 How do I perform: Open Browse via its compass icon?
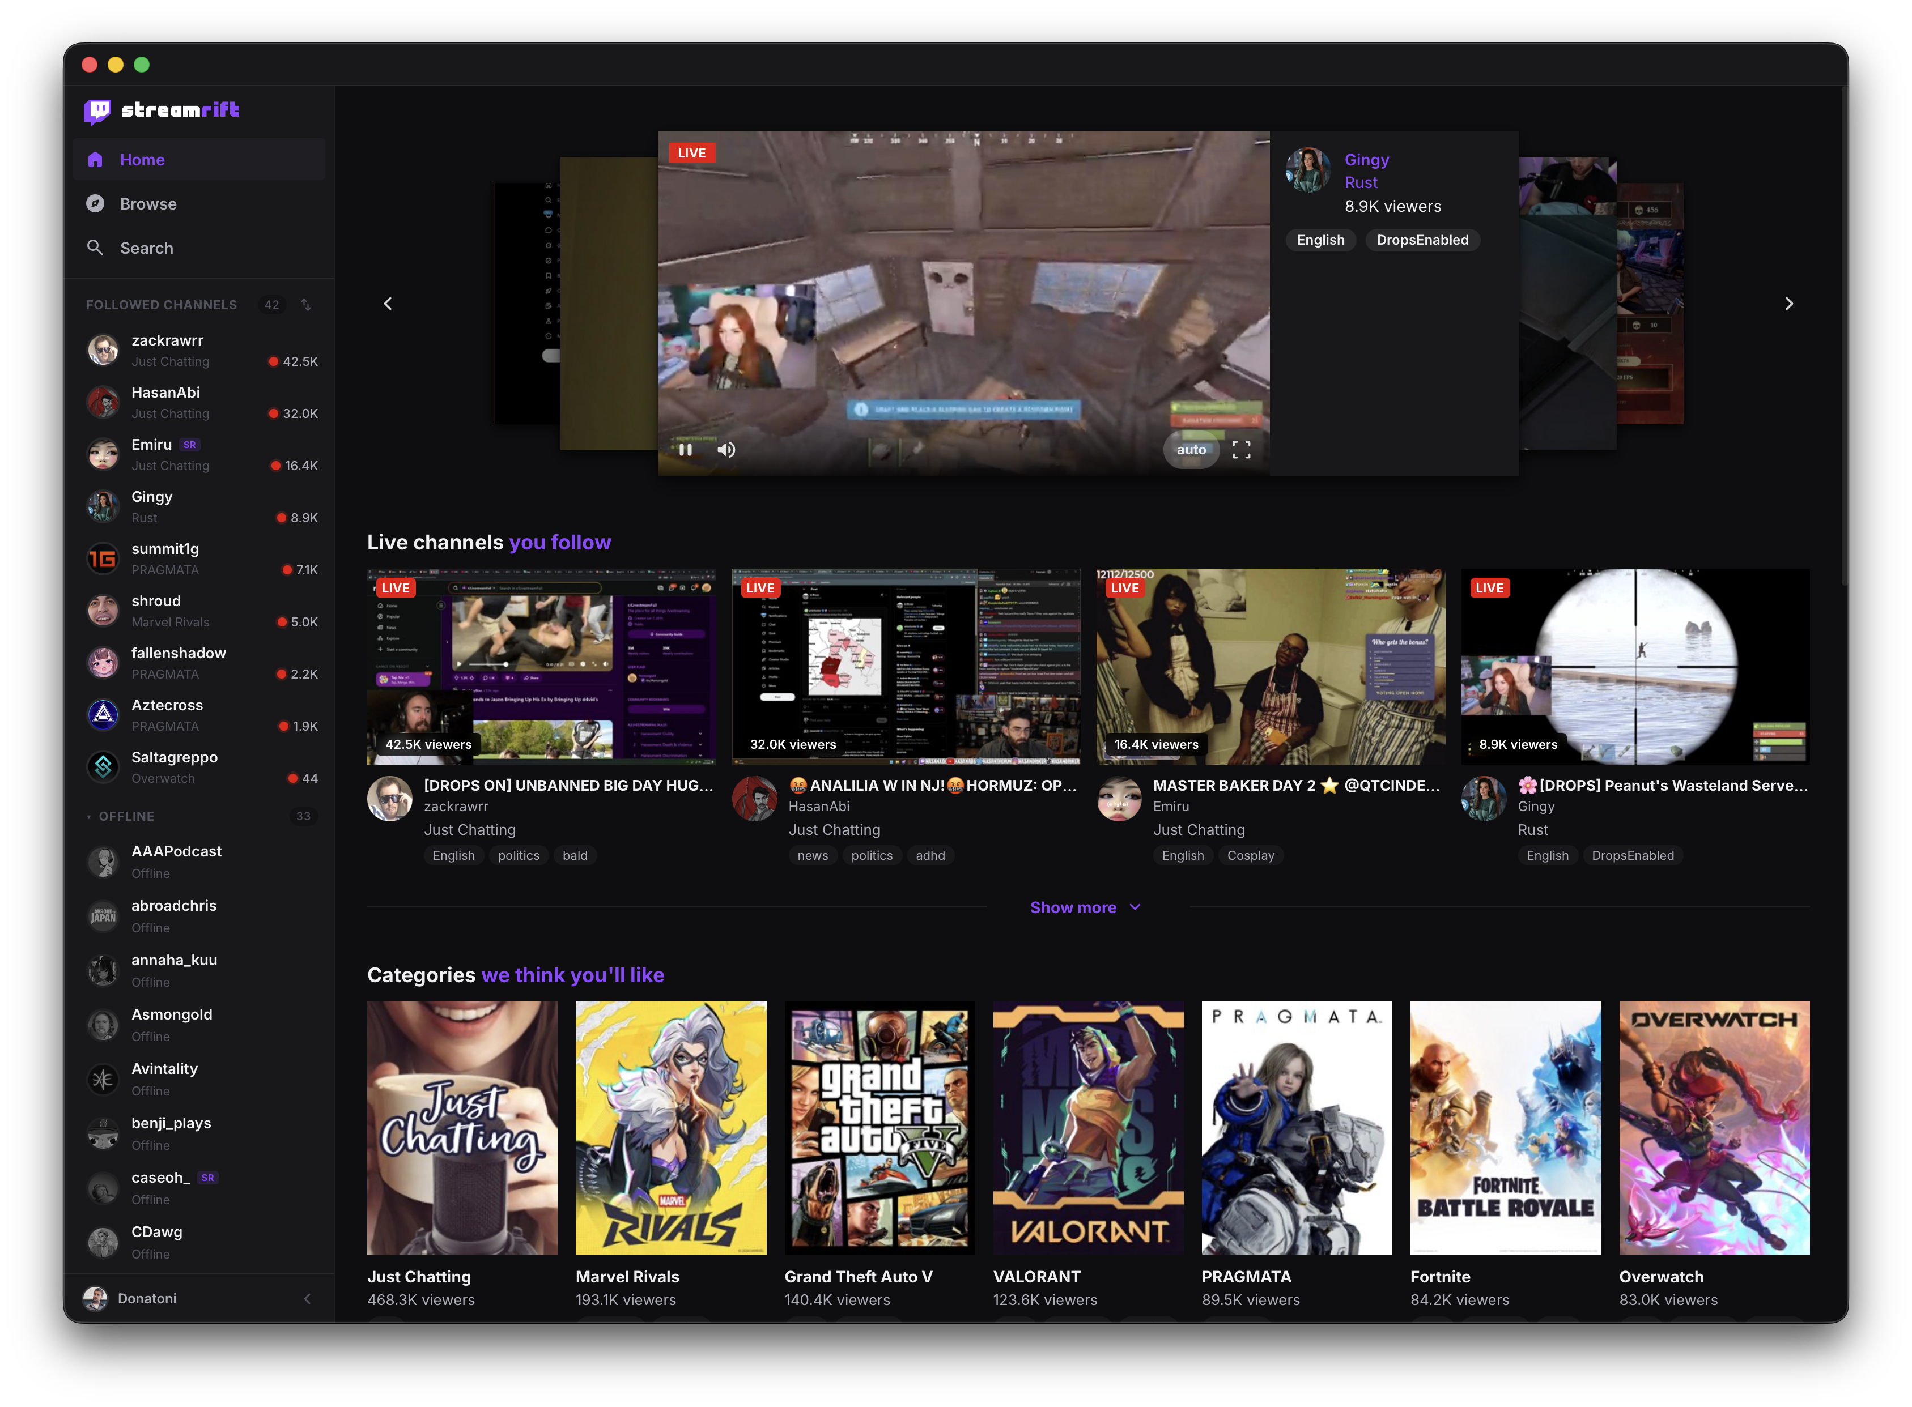(95, 203)
